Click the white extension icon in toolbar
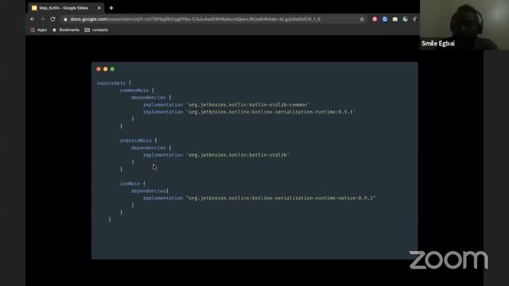Screen dimensions: 509x286 [395, 19]
